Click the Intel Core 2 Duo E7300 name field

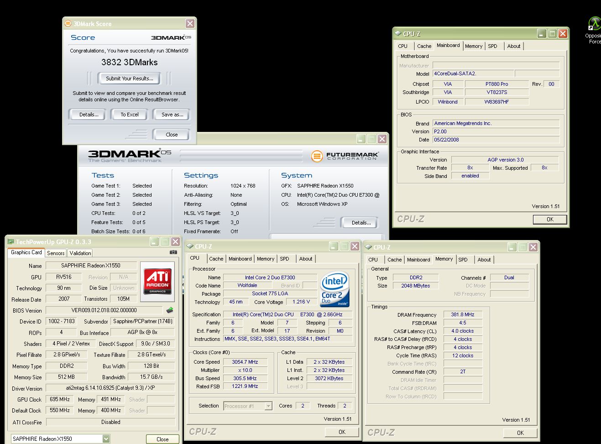coord(270,277)
